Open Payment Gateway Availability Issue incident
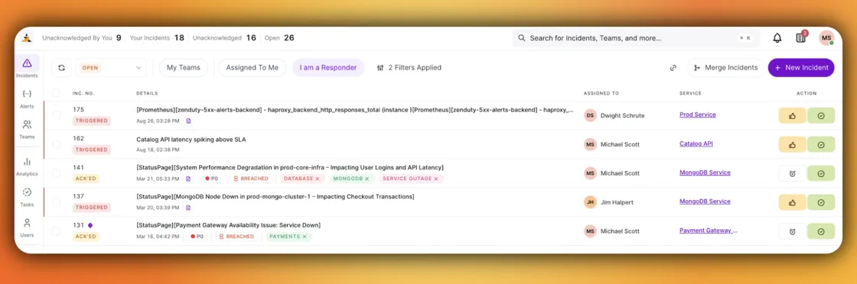 click(228, 225)
